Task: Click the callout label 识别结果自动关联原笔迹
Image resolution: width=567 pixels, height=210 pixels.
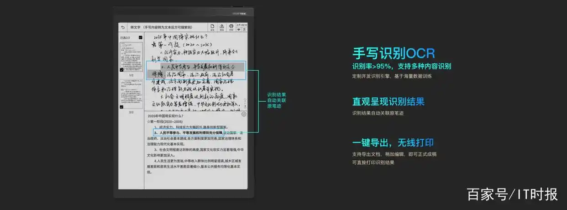Action: [x=276, y=100]
